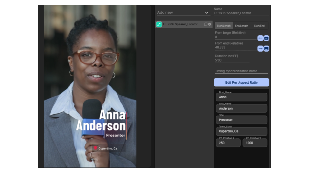The image size is (309, 173).
Task: Click the green LF-9x16-Speaker_Locator graphic icon
Action: [x=159, y=24]
